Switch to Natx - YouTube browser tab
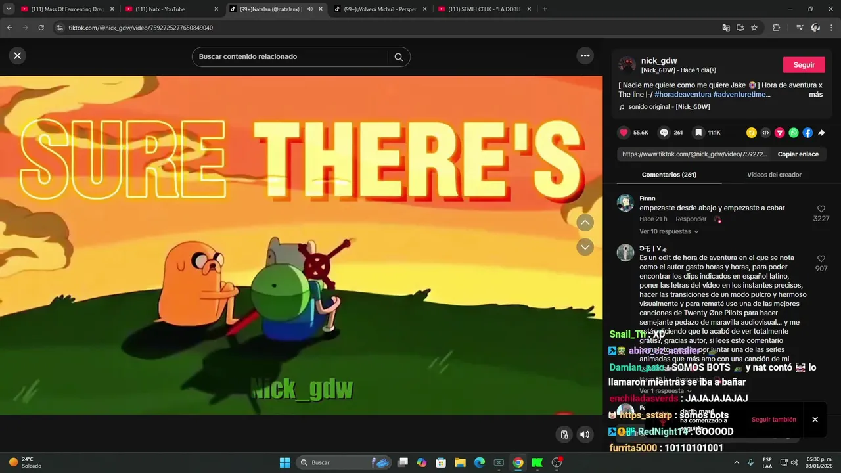 171,9
